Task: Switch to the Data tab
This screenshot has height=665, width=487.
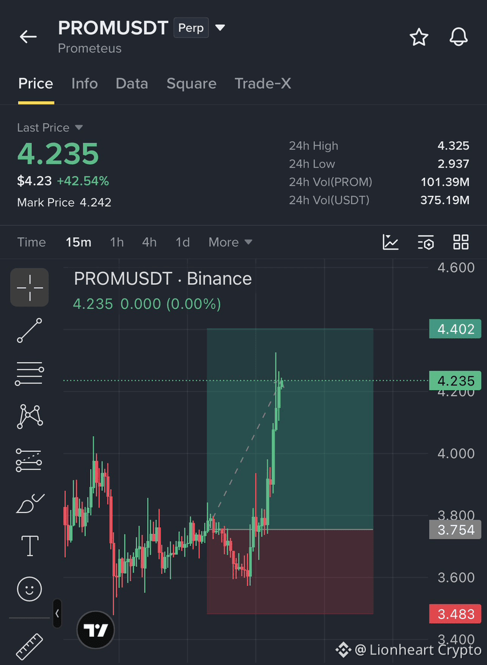Action: point(132,84)
